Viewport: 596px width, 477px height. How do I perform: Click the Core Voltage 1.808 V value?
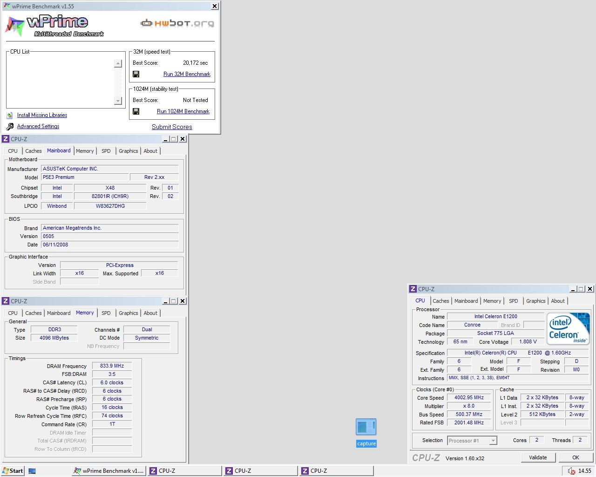point(528,341)
